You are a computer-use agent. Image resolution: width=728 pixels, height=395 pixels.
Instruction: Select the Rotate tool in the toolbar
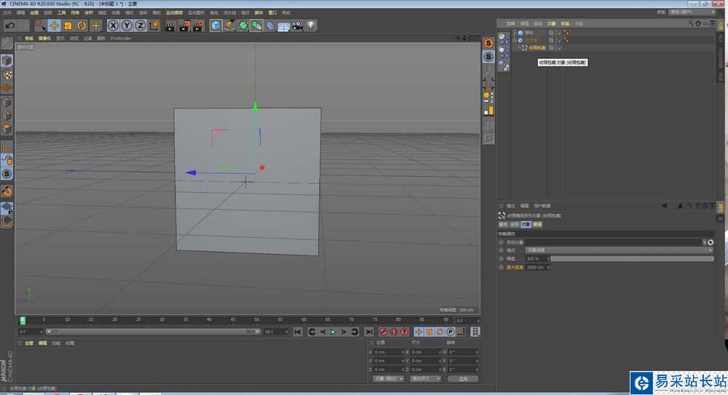(x=82, y=25)
